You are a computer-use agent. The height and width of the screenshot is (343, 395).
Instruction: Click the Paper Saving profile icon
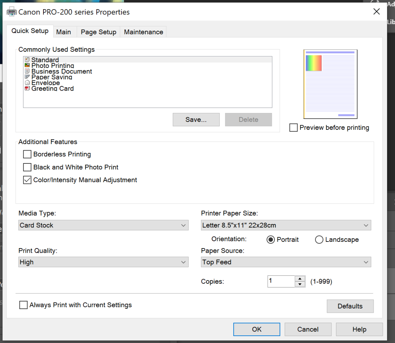[x=27, y=77]
